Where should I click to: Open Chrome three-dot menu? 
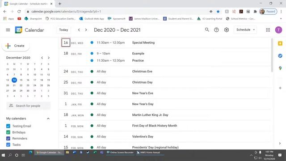point(281,12)
